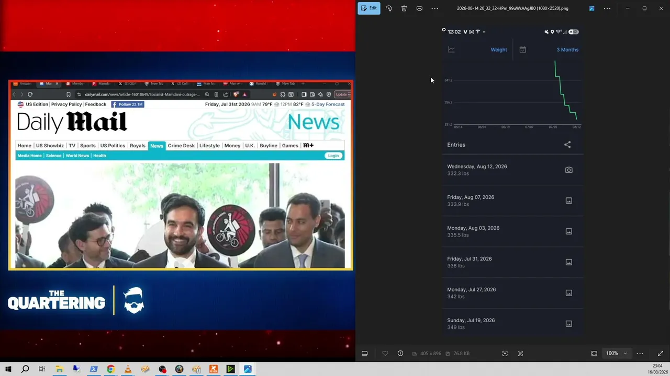The width and height of the screenshot is (670, 376).
Task: Open the Royals section on Daily Mail
Action: [x=138, y=146]
